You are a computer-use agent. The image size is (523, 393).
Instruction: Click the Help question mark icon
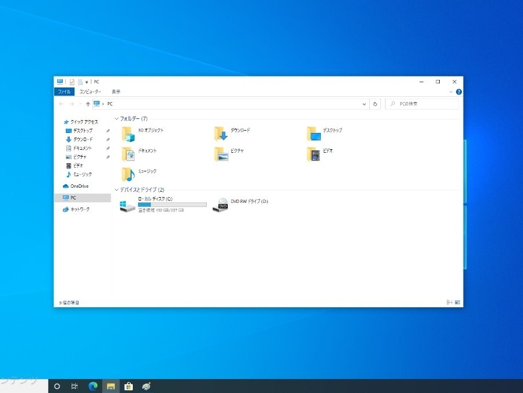click(x=459, y=92)
